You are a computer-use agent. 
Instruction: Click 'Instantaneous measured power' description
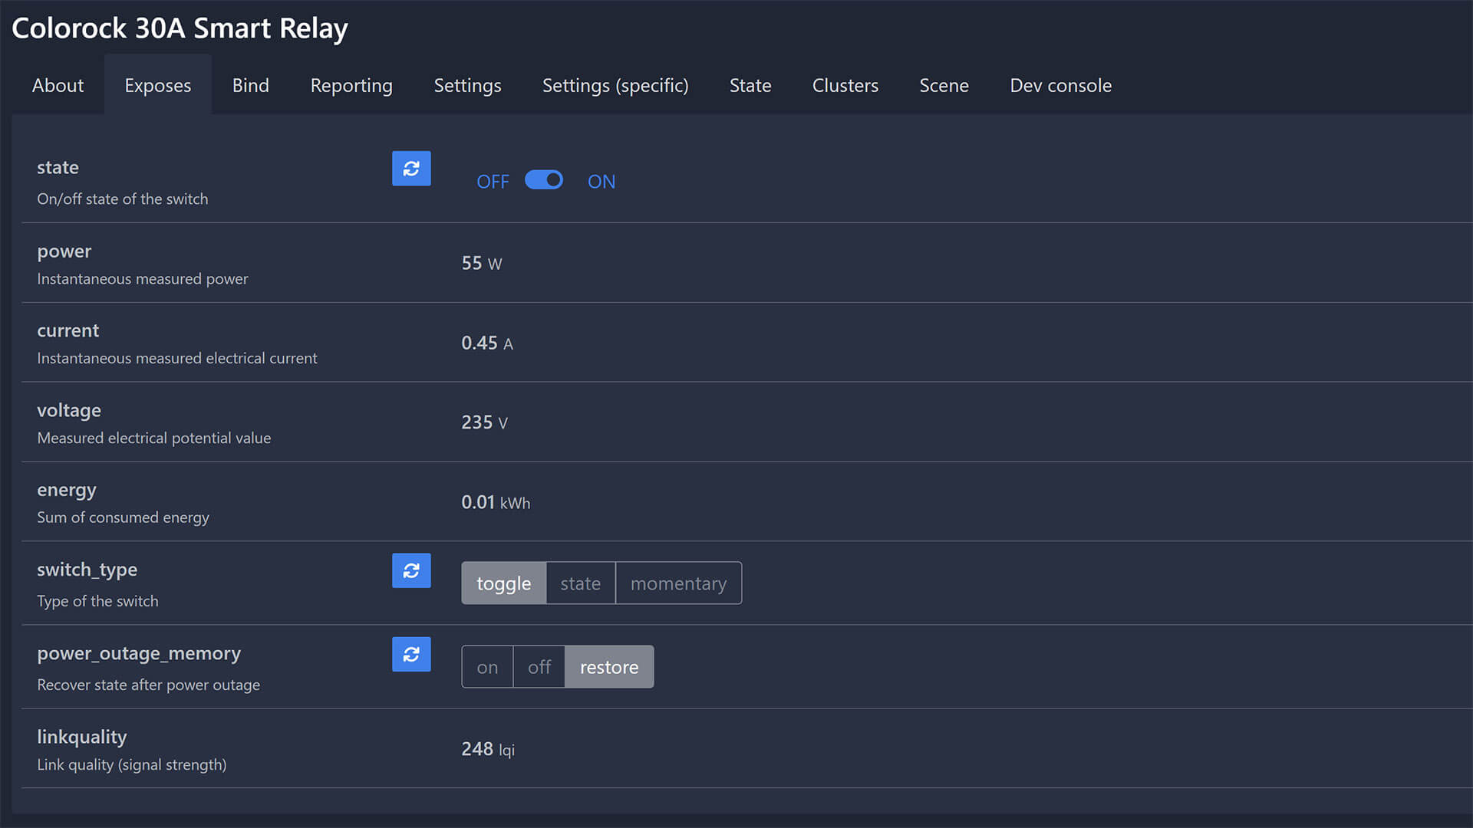(x=143, y=279)
